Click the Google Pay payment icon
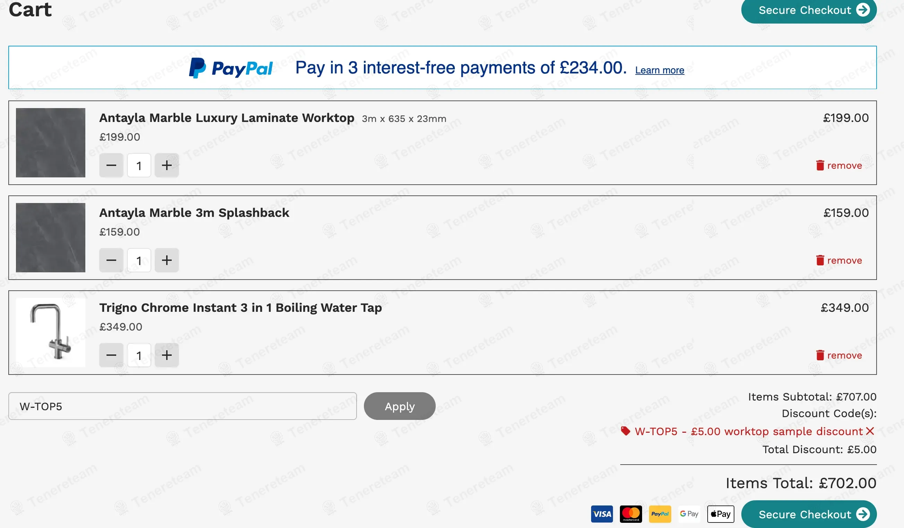Image resolution: width=904 pixels, height=528 pixels. point(689,514)
